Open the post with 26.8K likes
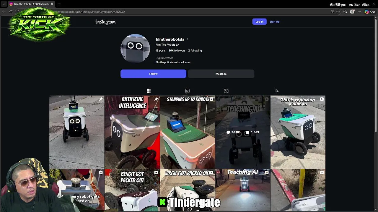This screenshot has height=212, width=378. pyautogui.click(x=243, y=132)
